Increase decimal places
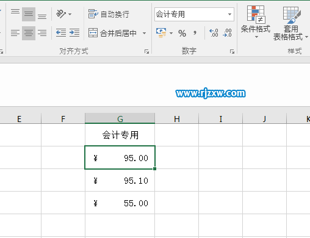 (x=214, y=33)
